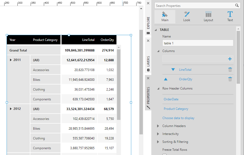Click the properties panel scroll up arrow
The width and height of the screenshot is (244, 155).
[x=238, y=29]
